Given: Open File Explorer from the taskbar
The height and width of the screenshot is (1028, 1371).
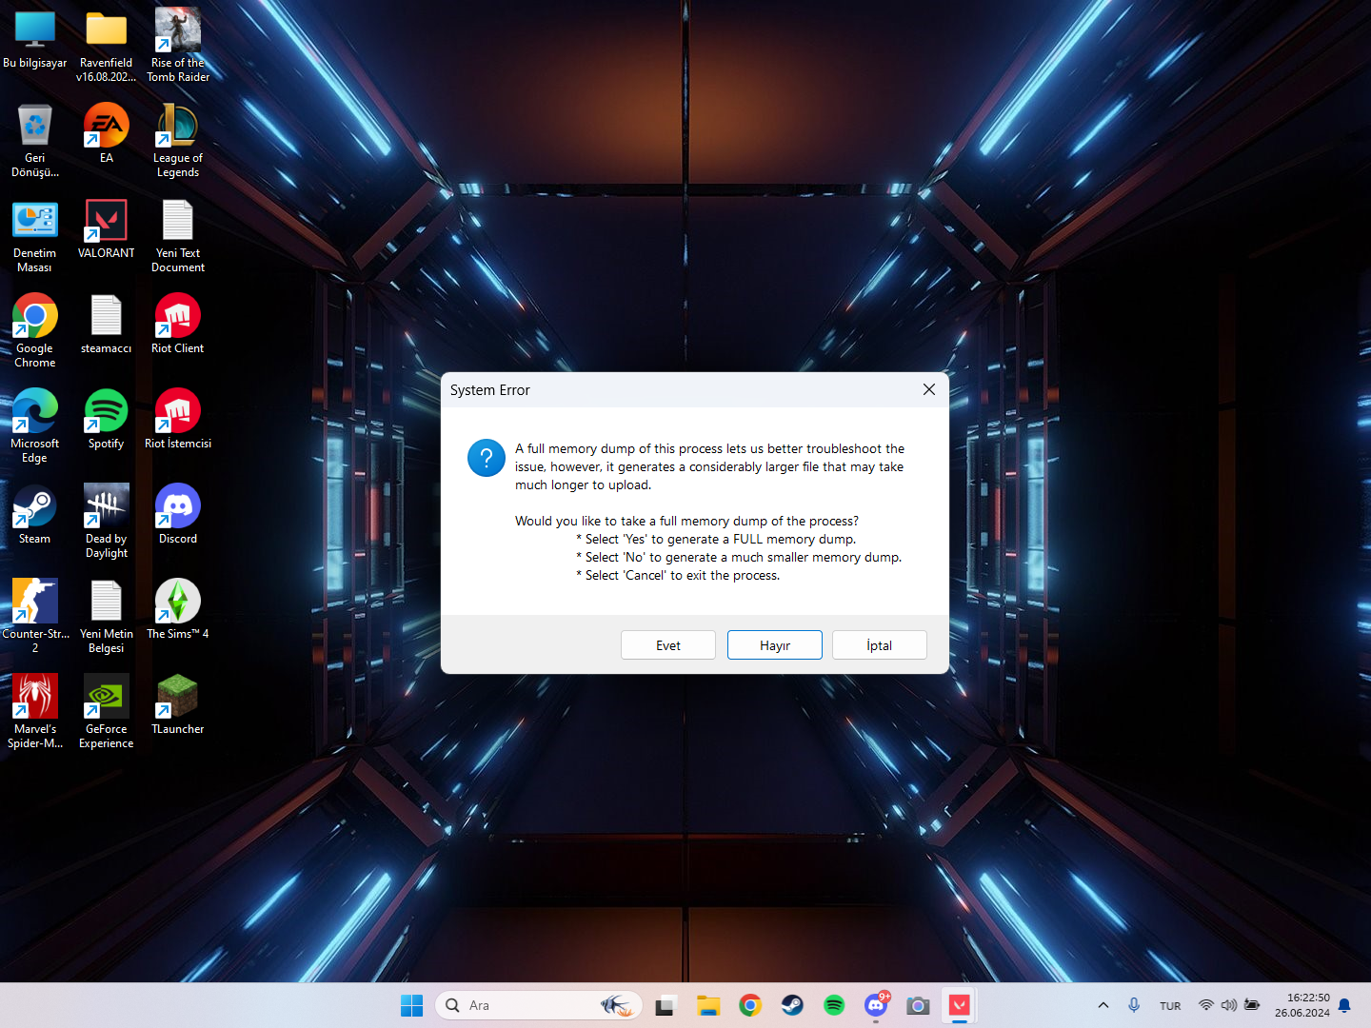Looking at the screenshot, I should [x=707, y=1005].
